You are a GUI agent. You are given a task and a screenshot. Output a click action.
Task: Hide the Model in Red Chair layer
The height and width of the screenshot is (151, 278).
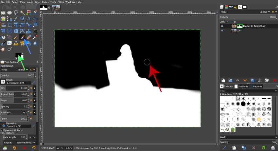222,26
